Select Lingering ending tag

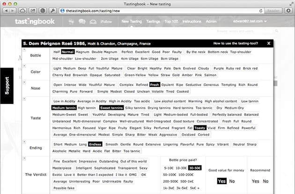pyautogui.click(x=170, y=144)
